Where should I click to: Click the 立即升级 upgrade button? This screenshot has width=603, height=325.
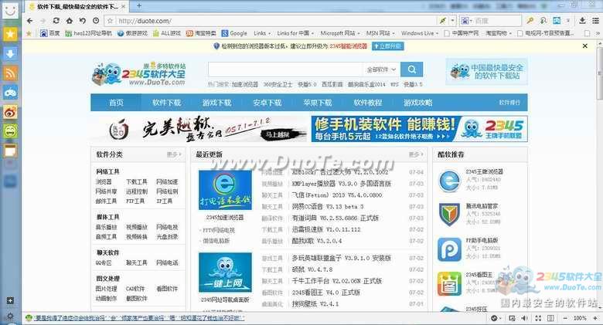click(388, 46)
